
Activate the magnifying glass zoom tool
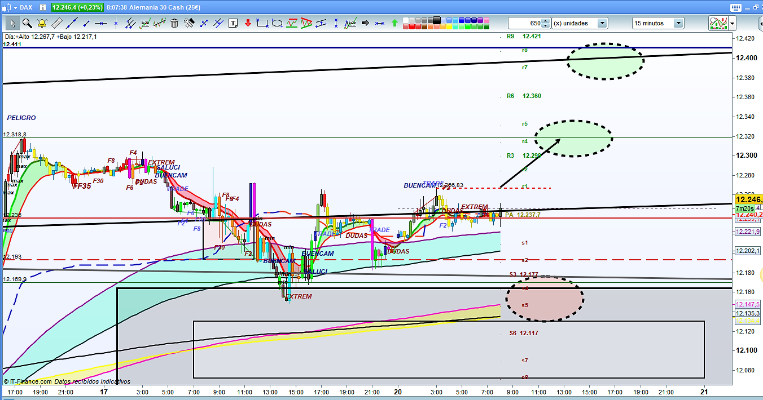click(x=27, y=23)
